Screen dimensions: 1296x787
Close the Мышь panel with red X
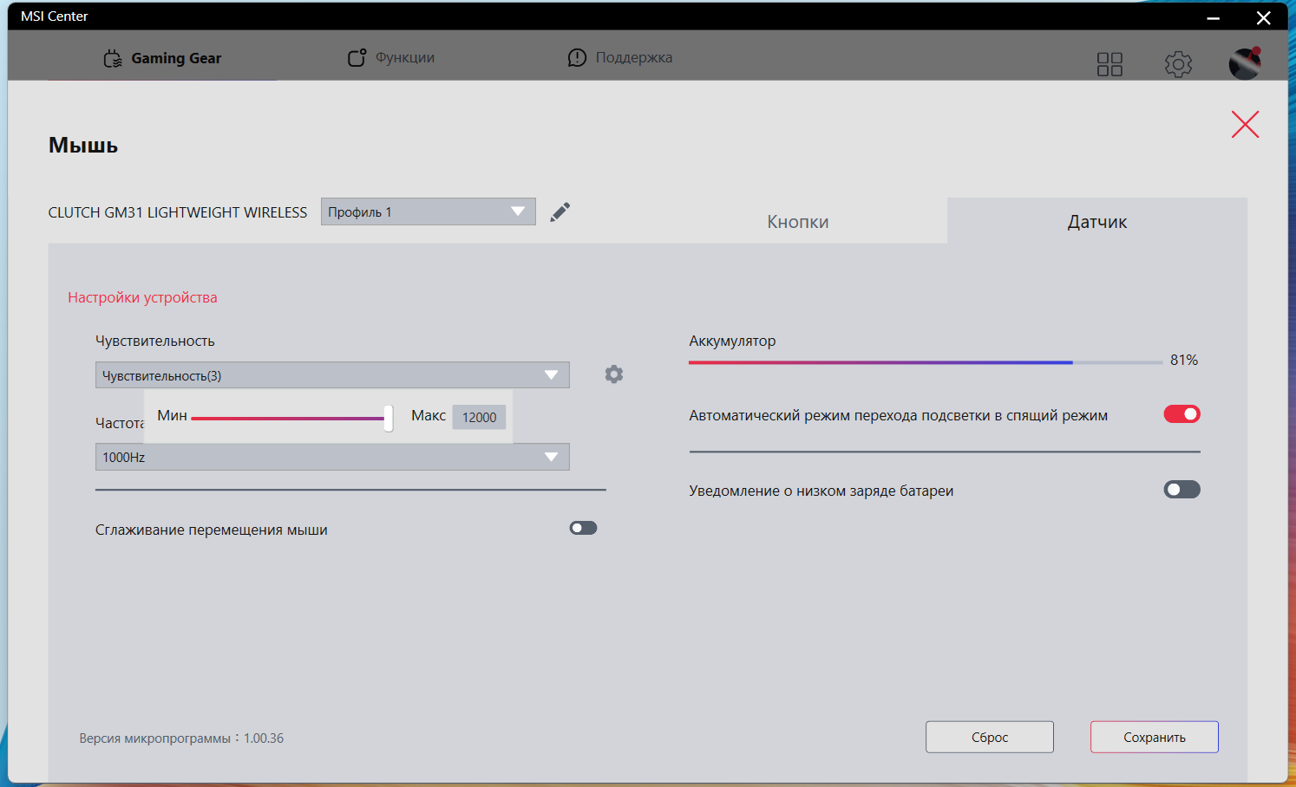pos(1245,125)
